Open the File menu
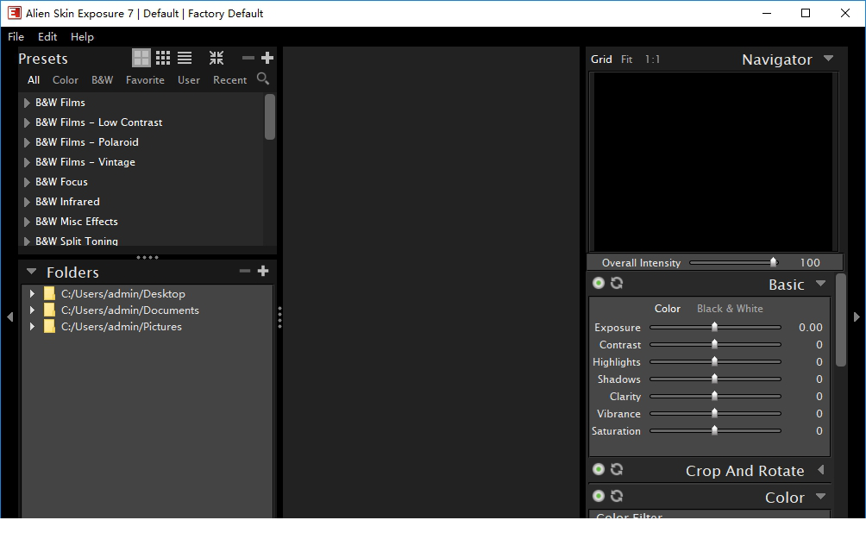 coord(16,36)
